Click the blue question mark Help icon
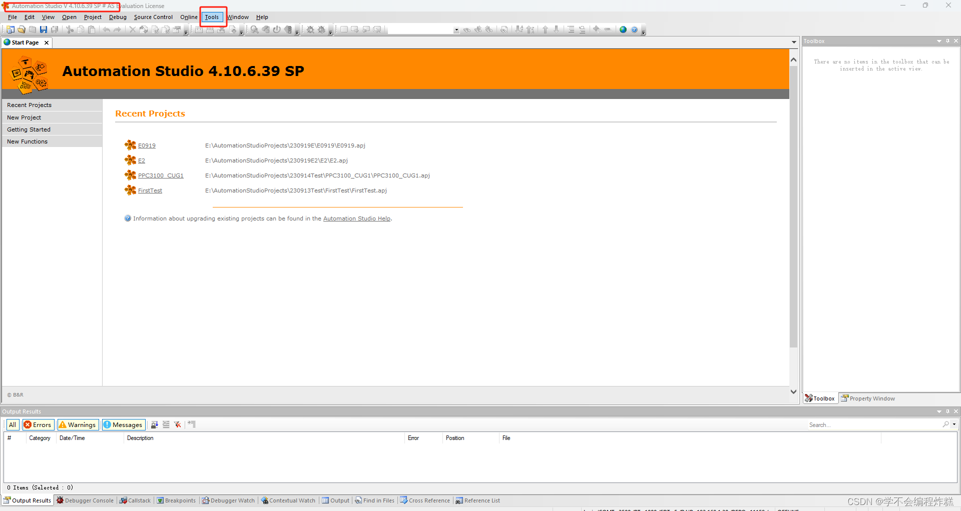The width and height of the screenshot is (961, 511). click(634, 29)
